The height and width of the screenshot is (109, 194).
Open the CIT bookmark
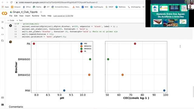[x=46, y=7]
